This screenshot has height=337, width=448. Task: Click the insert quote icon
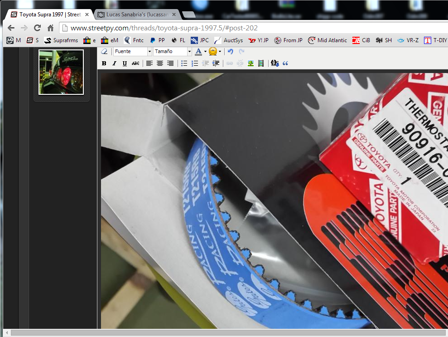click(285, 63)
